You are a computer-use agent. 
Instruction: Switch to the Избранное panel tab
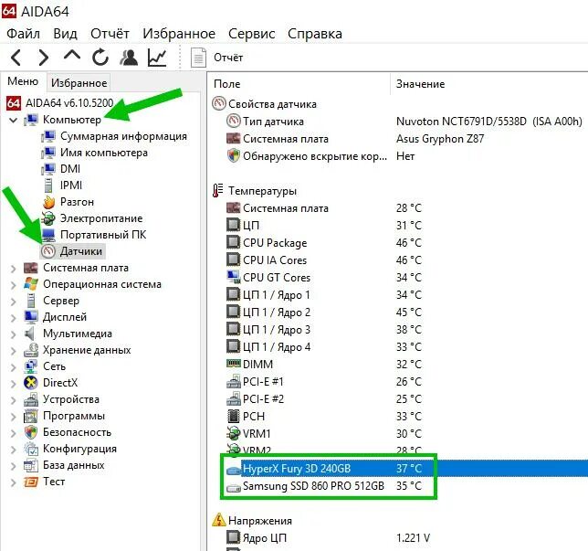(79, 82)
